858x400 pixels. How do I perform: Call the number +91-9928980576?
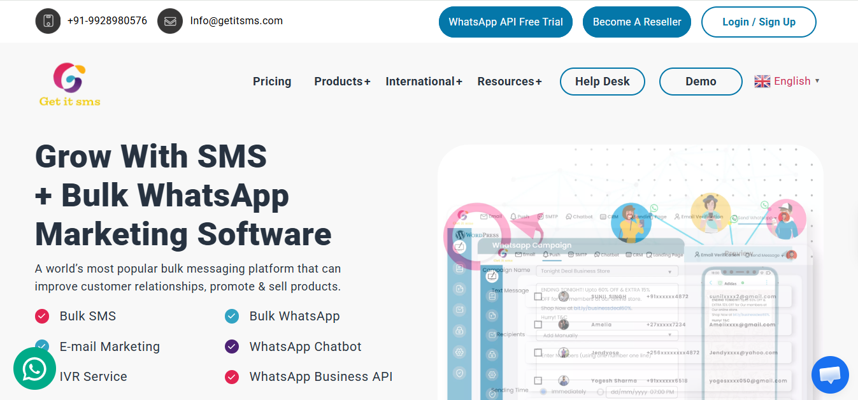coord(107,21)
